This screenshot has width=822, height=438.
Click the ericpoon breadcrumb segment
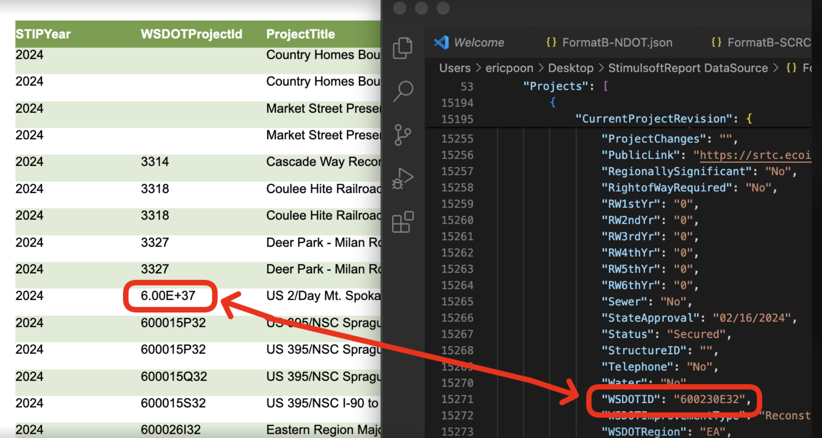point(509,68)
